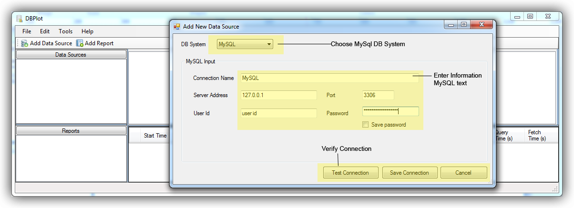Open the Tools menu
The image size is (574, 208).
tap(66, 31)
